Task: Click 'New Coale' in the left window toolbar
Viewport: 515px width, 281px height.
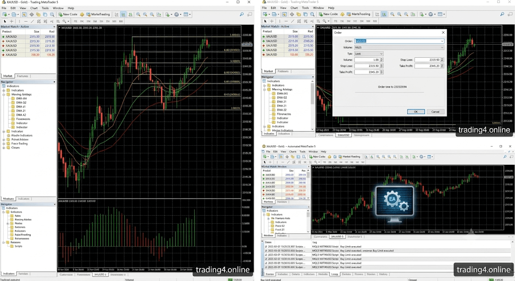Action: (x=68, y=15)
